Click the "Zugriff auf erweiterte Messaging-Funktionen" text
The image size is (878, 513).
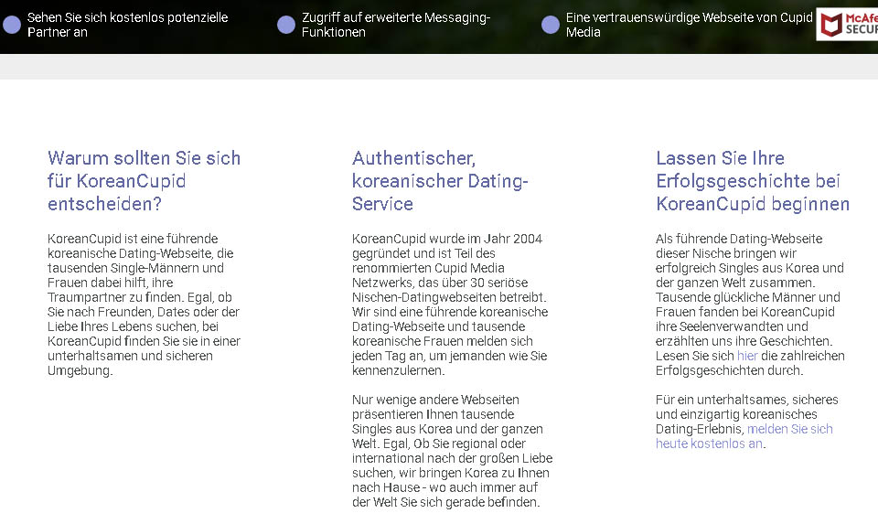396,25
